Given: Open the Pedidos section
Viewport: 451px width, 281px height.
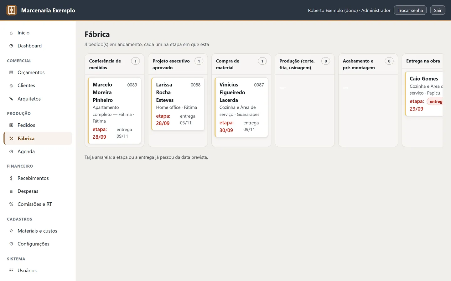Looking at the screenshot, I should [x=38, y=125].
